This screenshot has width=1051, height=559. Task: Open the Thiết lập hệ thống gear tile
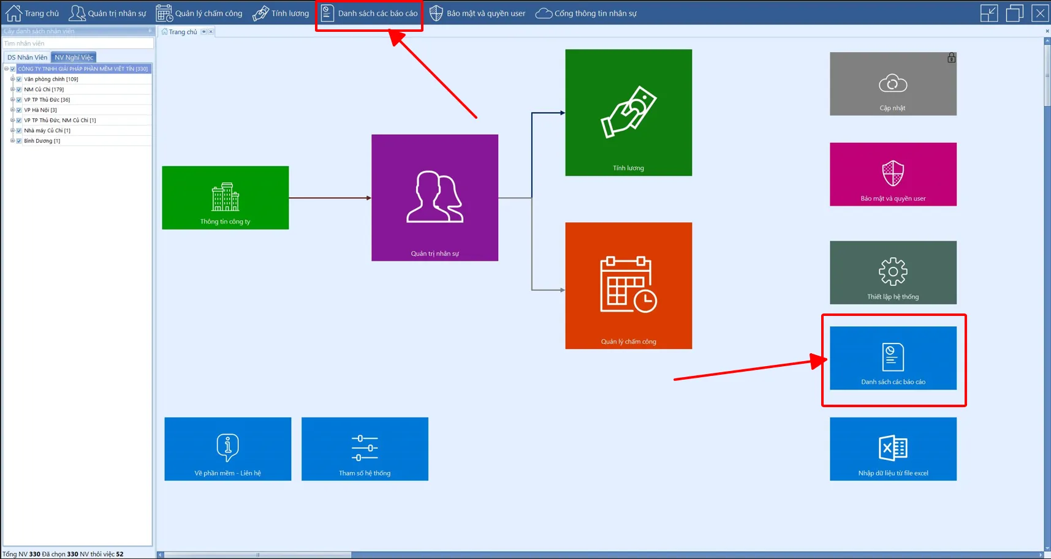[x=893, y=272]
